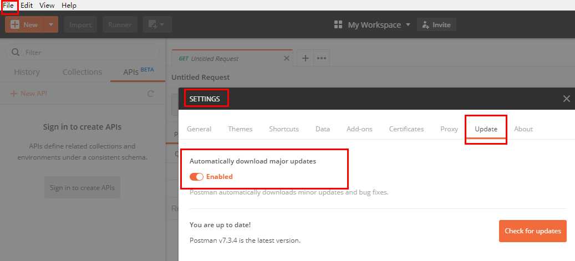Close the Untitled Request tab

[x=287, y=58]
